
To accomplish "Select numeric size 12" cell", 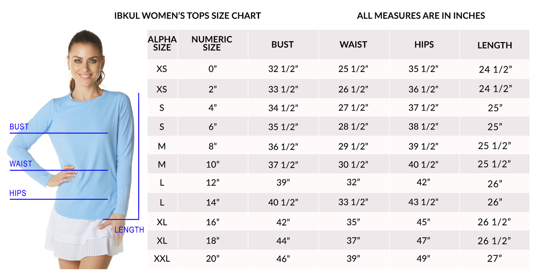I will [x=213, y=183].
